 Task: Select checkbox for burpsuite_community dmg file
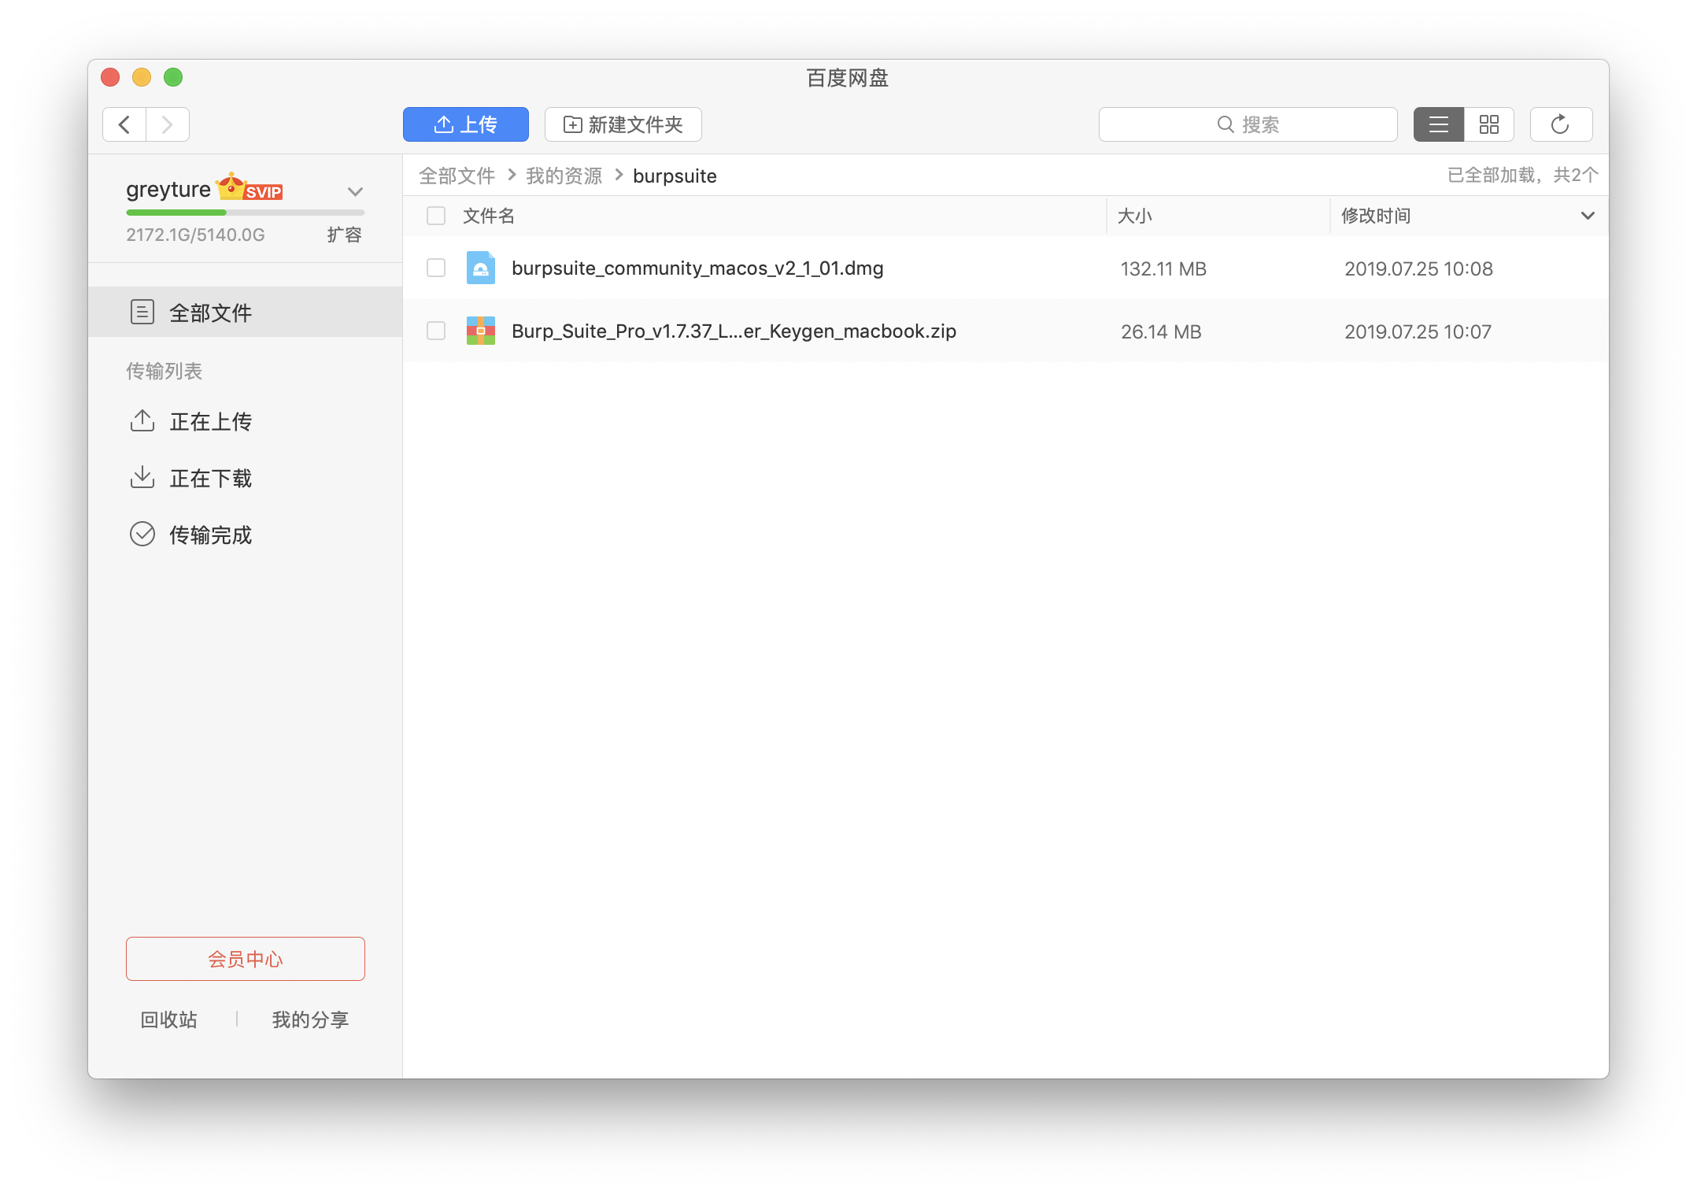click(x=436, y=268)
